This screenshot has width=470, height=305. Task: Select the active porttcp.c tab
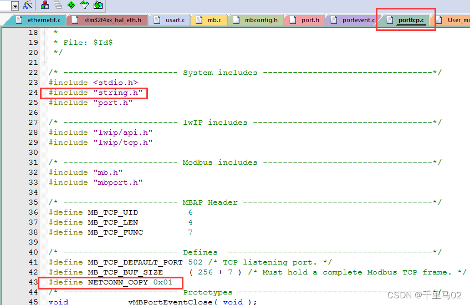click(407, 20)
